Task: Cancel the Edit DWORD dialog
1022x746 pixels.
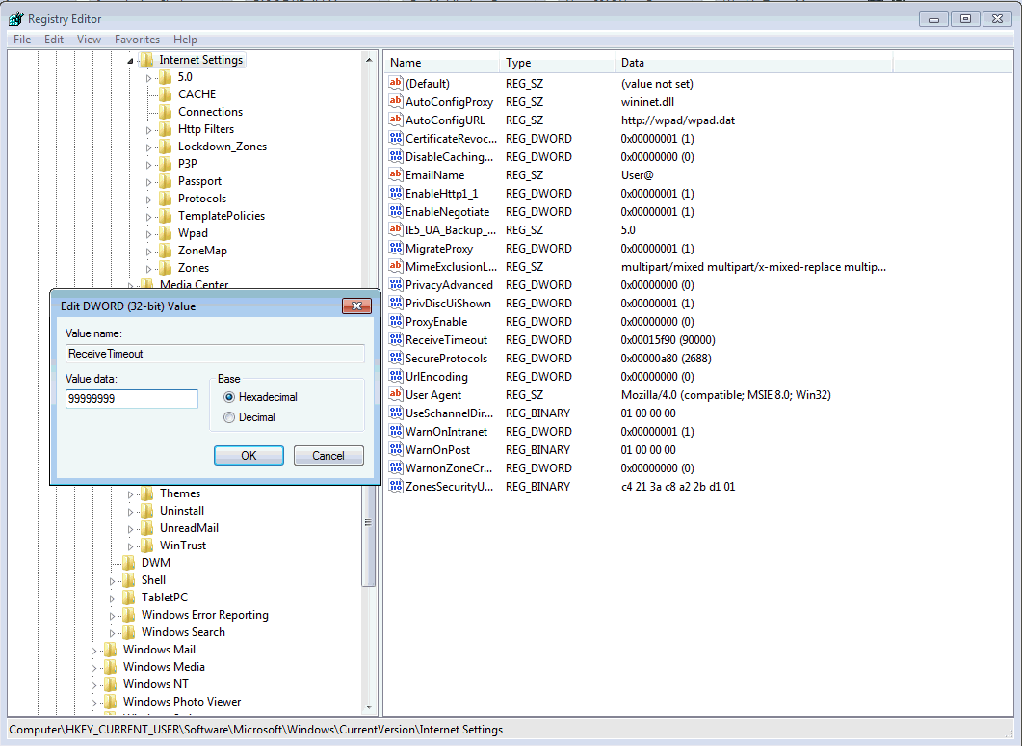Action: pyautogui.click(x=328, y=455)
